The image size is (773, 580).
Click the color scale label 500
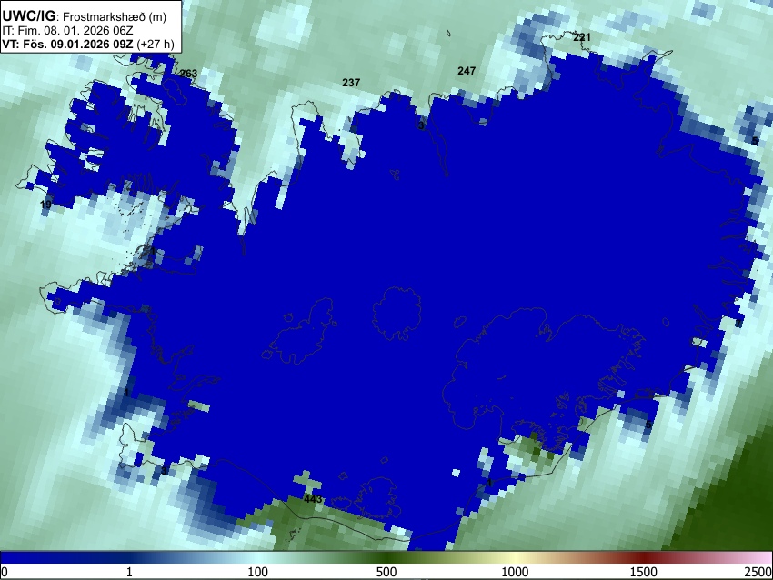tap(386, 572)
